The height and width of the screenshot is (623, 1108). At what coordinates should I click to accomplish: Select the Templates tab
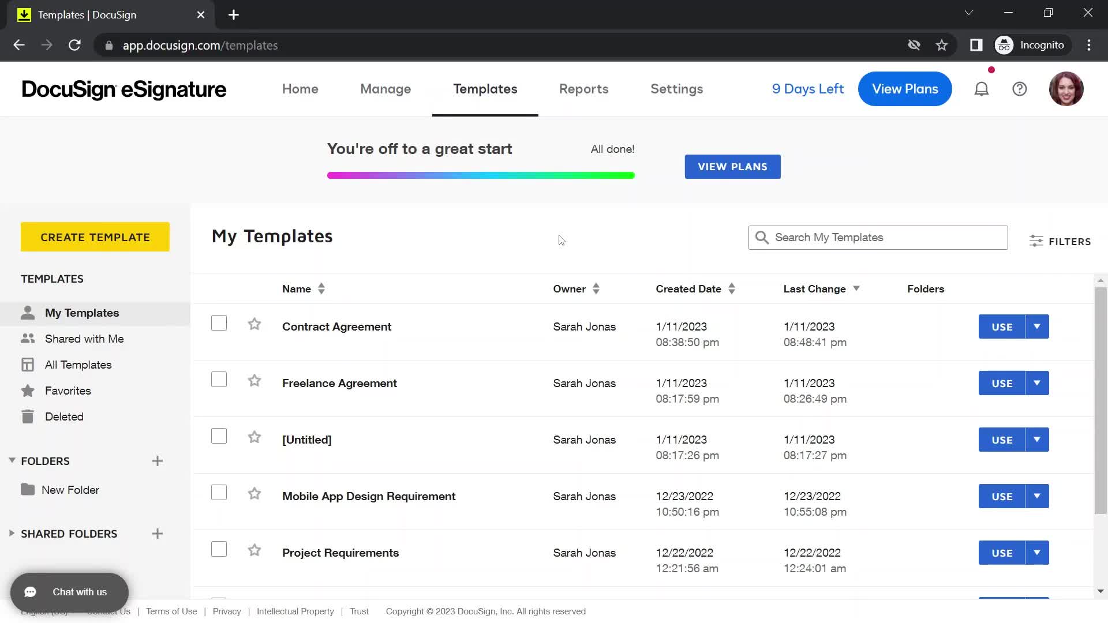tap(485, 89)
